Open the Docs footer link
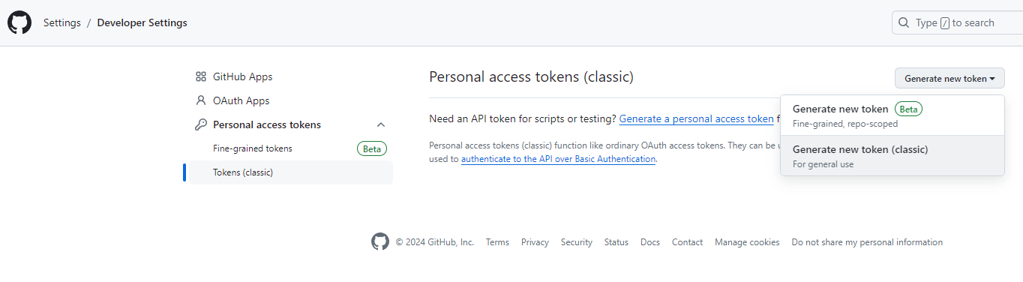The height and width of the screenshot is (282, 1023). pyautogui.click(x=650, y=242)
